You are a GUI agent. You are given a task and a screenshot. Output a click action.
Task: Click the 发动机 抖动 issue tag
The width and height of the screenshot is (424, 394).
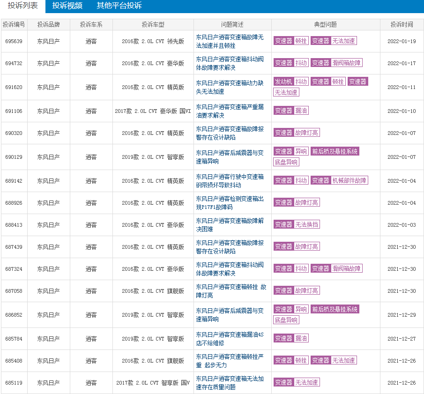tap(291, 82)
